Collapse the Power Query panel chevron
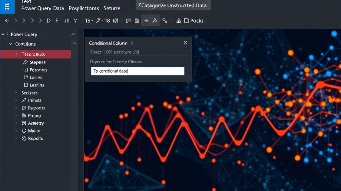341x191 pixels. click(x=73, y=34)
